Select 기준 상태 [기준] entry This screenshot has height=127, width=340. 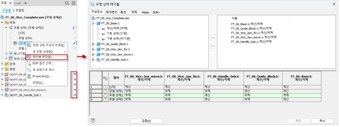tap(117, 34)
